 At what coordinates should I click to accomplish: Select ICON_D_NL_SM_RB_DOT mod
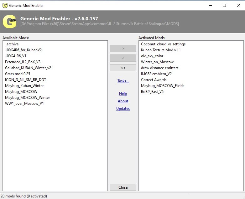click(x=25, y=80)
